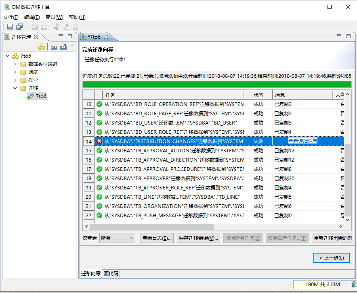357x293 pixels.
Task: Select the *7to6 editor tab
Action: [94, 37]
